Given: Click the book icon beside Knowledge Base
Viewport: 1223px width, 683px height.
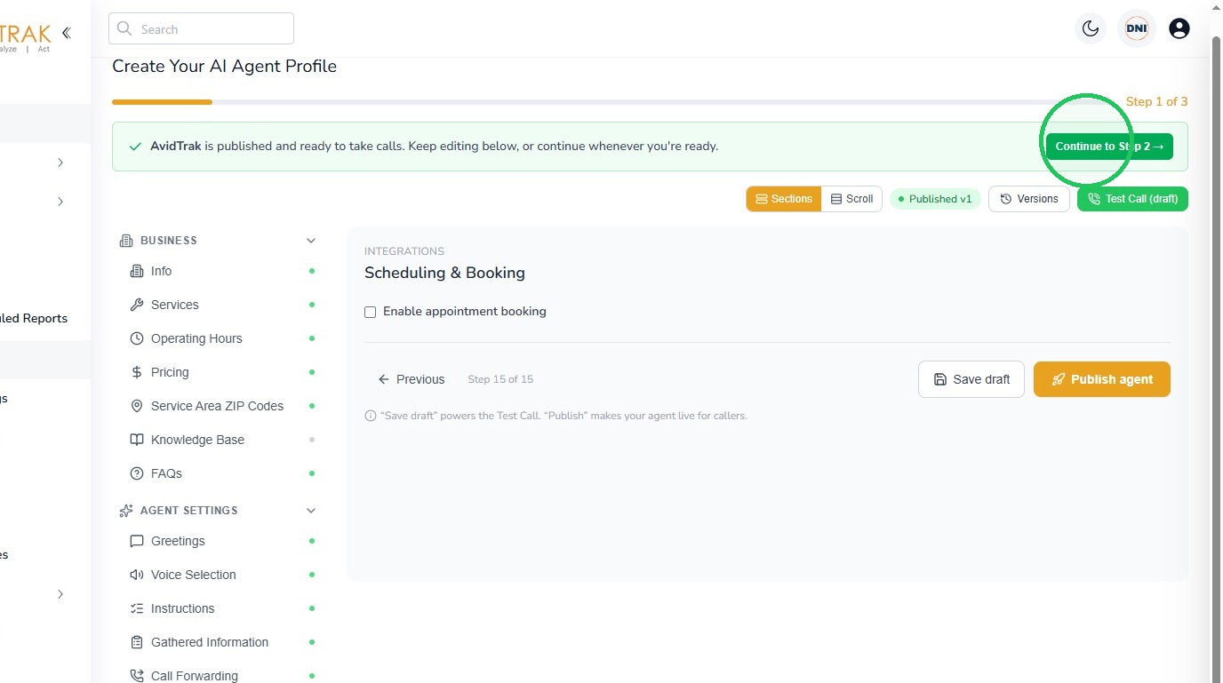Looking at the screenshot, I should point(137,440).
